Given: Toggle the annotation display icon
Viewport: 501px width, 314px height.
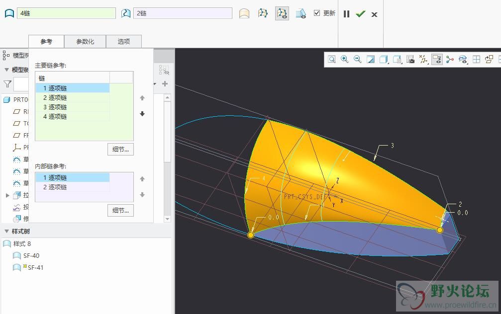Looking at the screenshot, I should coord(437,59).
